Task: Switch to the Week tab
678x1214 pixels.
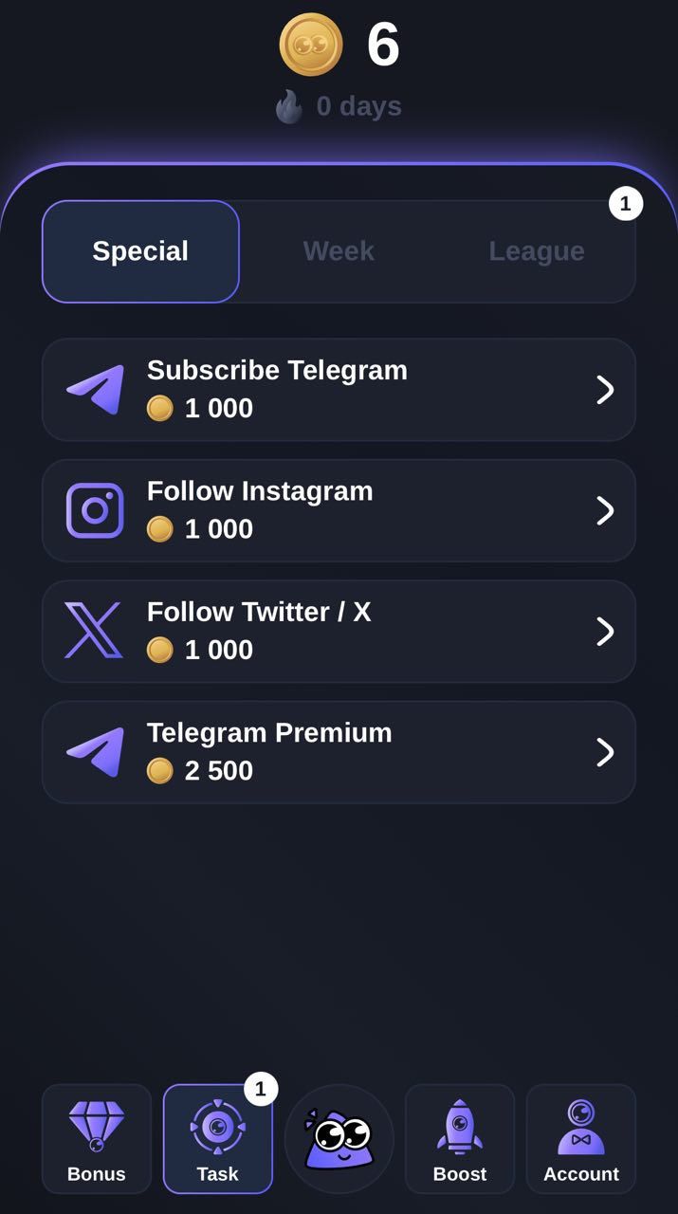Action: [x=339, y=250]
